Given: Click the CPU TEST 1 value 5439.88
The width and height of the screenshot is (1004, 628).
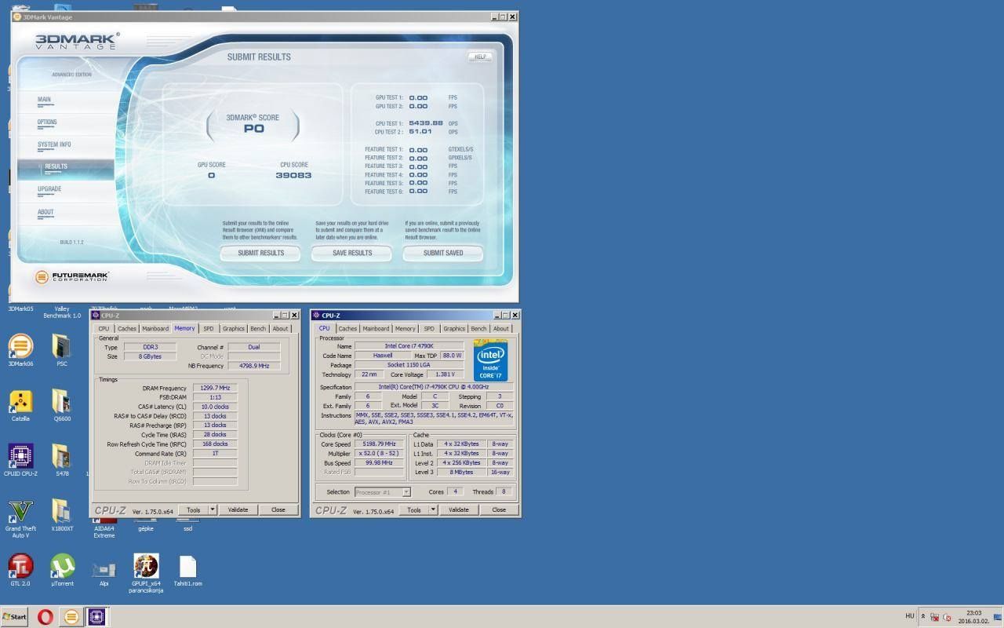Looking at the screenshot, I should 426,123.
